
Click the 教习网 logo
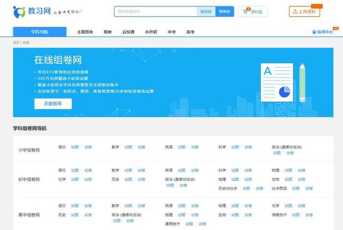click(32, 12)
